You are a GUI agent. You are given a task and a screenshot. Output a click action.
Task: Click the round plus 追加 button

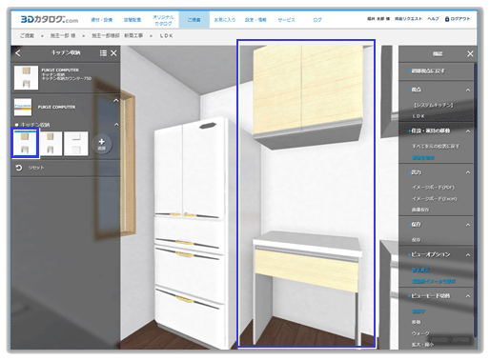[x=101, y=144]
